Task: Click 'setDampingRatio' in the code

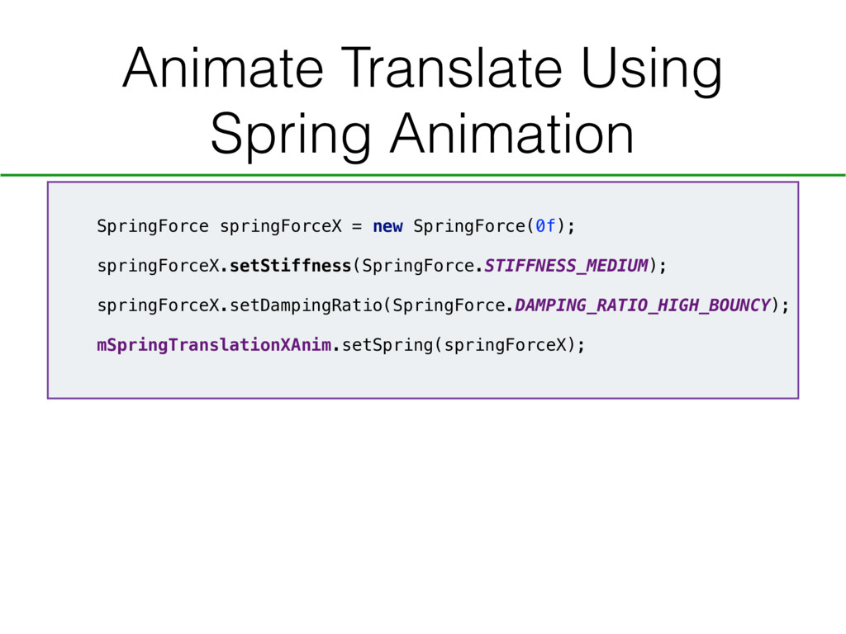Action: click(306, 305)
